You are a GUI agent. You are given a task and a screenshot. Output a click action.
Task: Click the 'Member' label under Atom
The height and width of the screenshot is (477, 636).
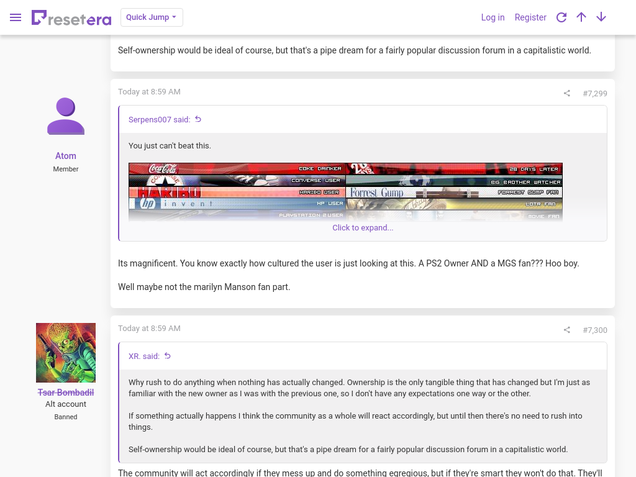pyautogui.click(x=66, y=169)
